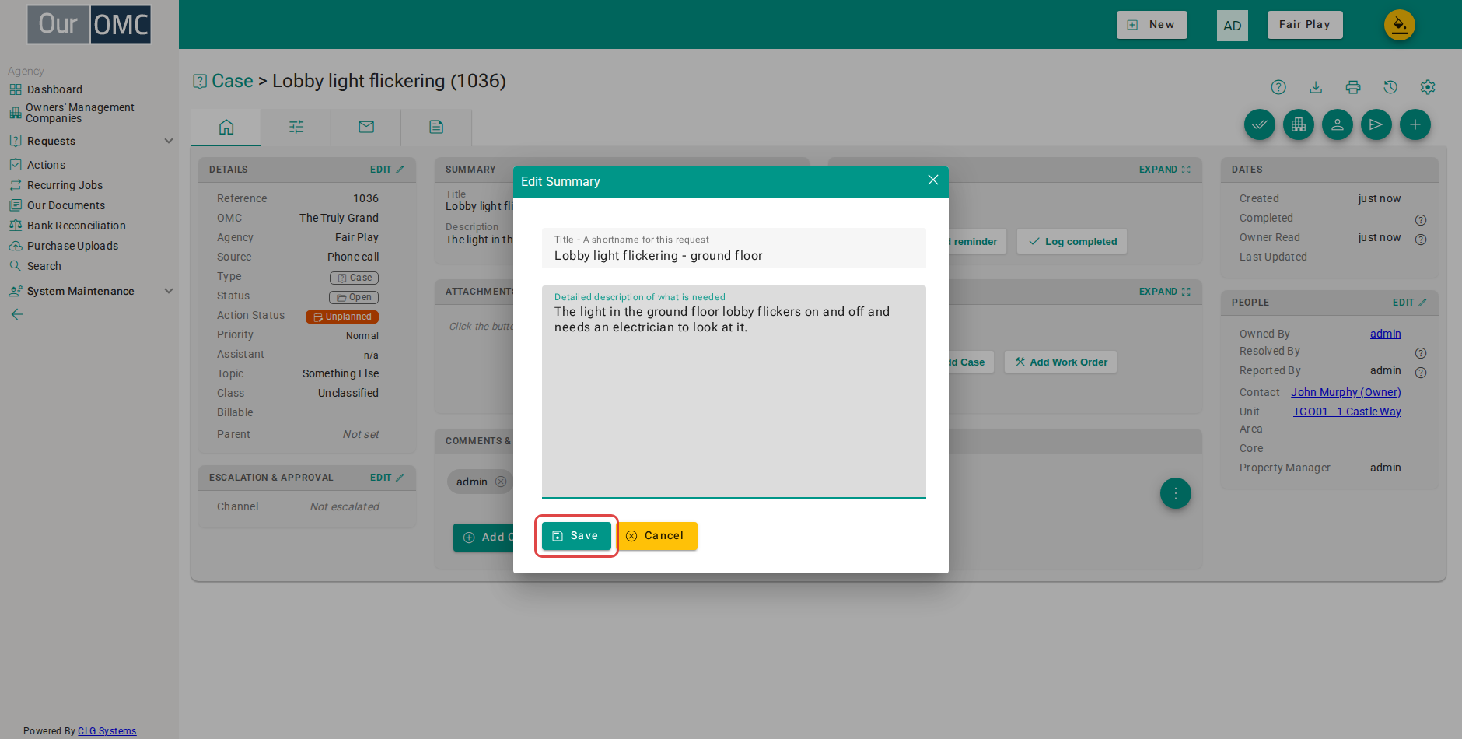Screen dimensions: 1462x739
Task: Close the Edit Summary dialog with X
Action: 933,180
